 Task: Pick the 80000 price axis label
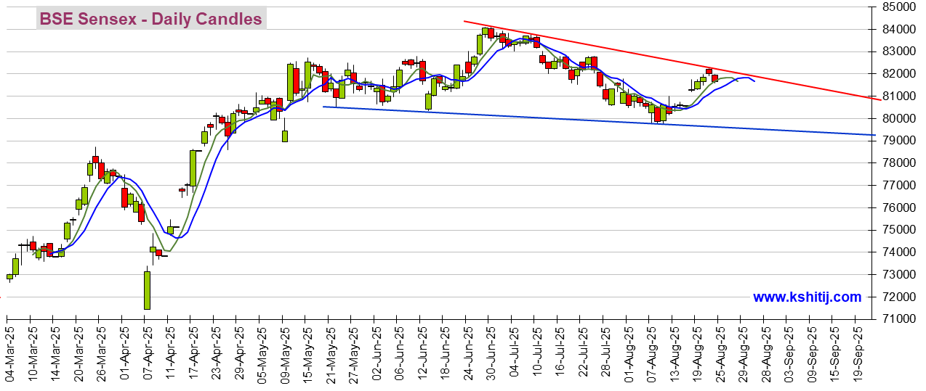(898, 119)
